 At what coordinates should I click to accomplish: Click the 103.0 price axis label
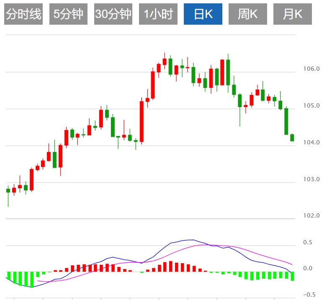[x=311, y=179]
